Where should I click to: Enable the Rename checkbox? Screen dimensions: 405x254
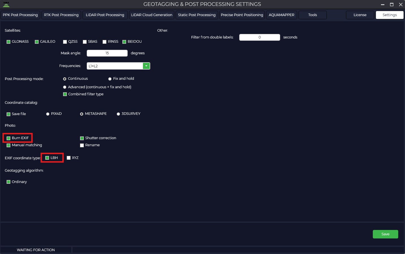[x=82, y=145]
